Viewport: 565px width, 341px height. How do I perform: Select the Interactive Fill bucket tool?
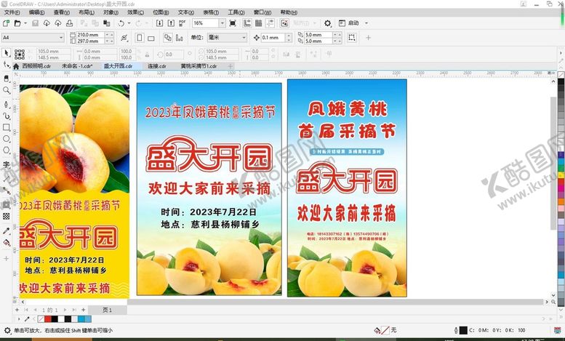6,242
